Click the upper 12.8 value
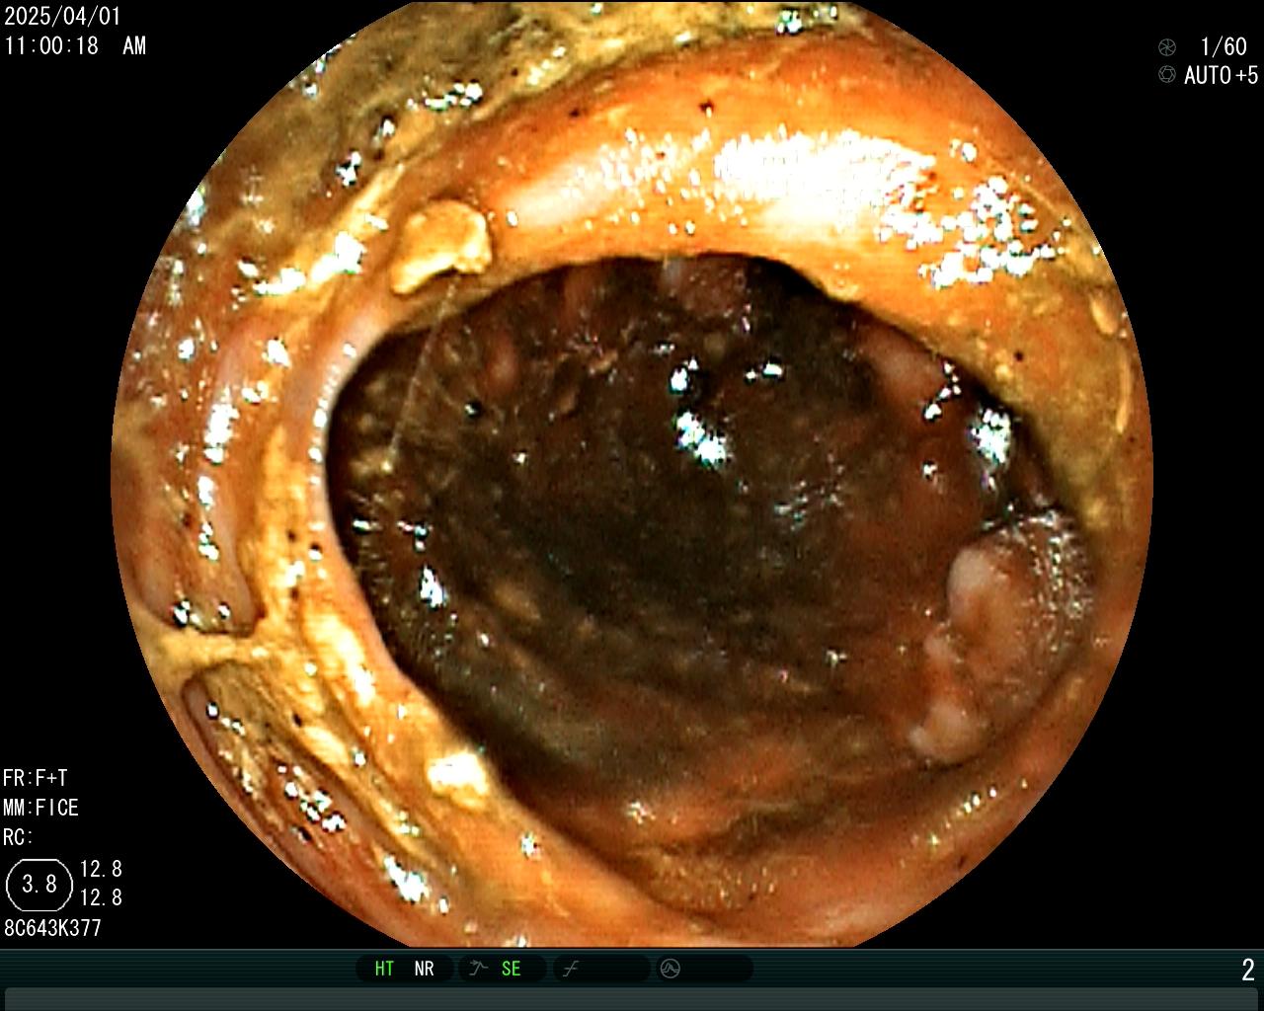Screen dimensions: 1264x1011 point(101,869)
